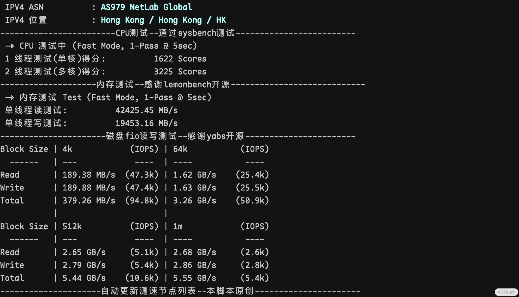Click the 64k total speed 3.26 GB/s
Viewport: 519px width, 297px height.
tap(194, 201)
